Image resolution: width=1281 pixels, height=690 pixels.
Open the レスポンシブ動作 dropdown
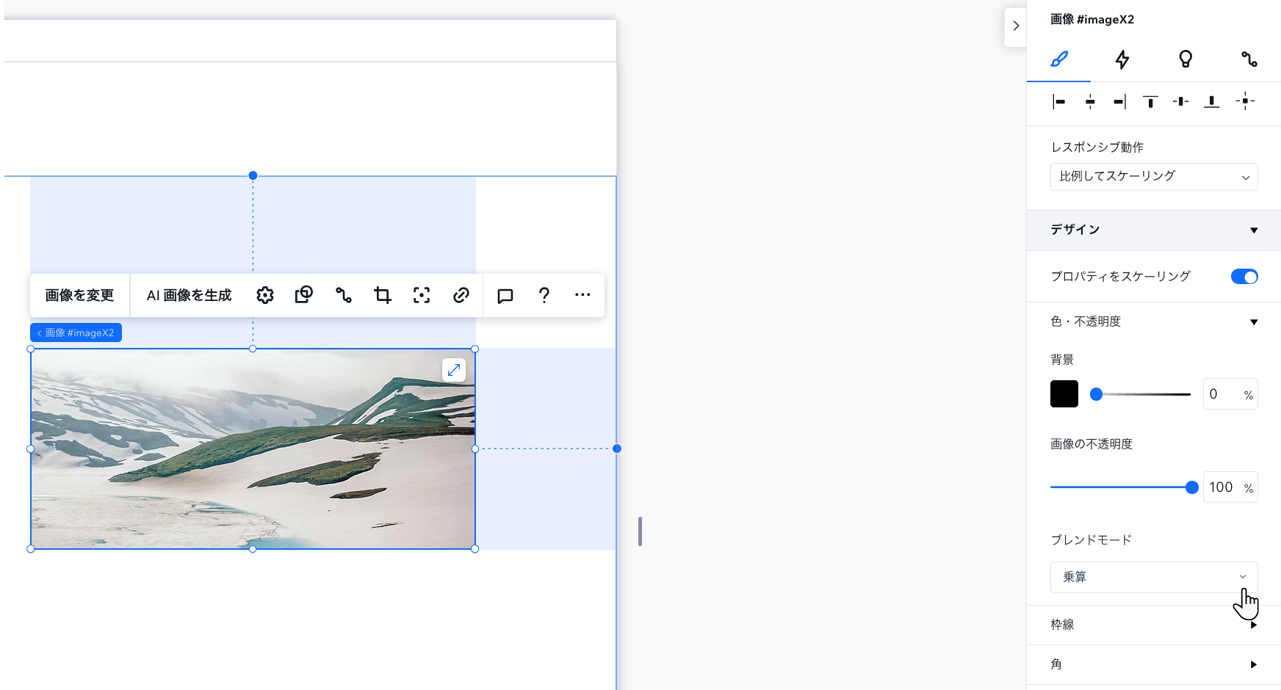(1153, 176)
